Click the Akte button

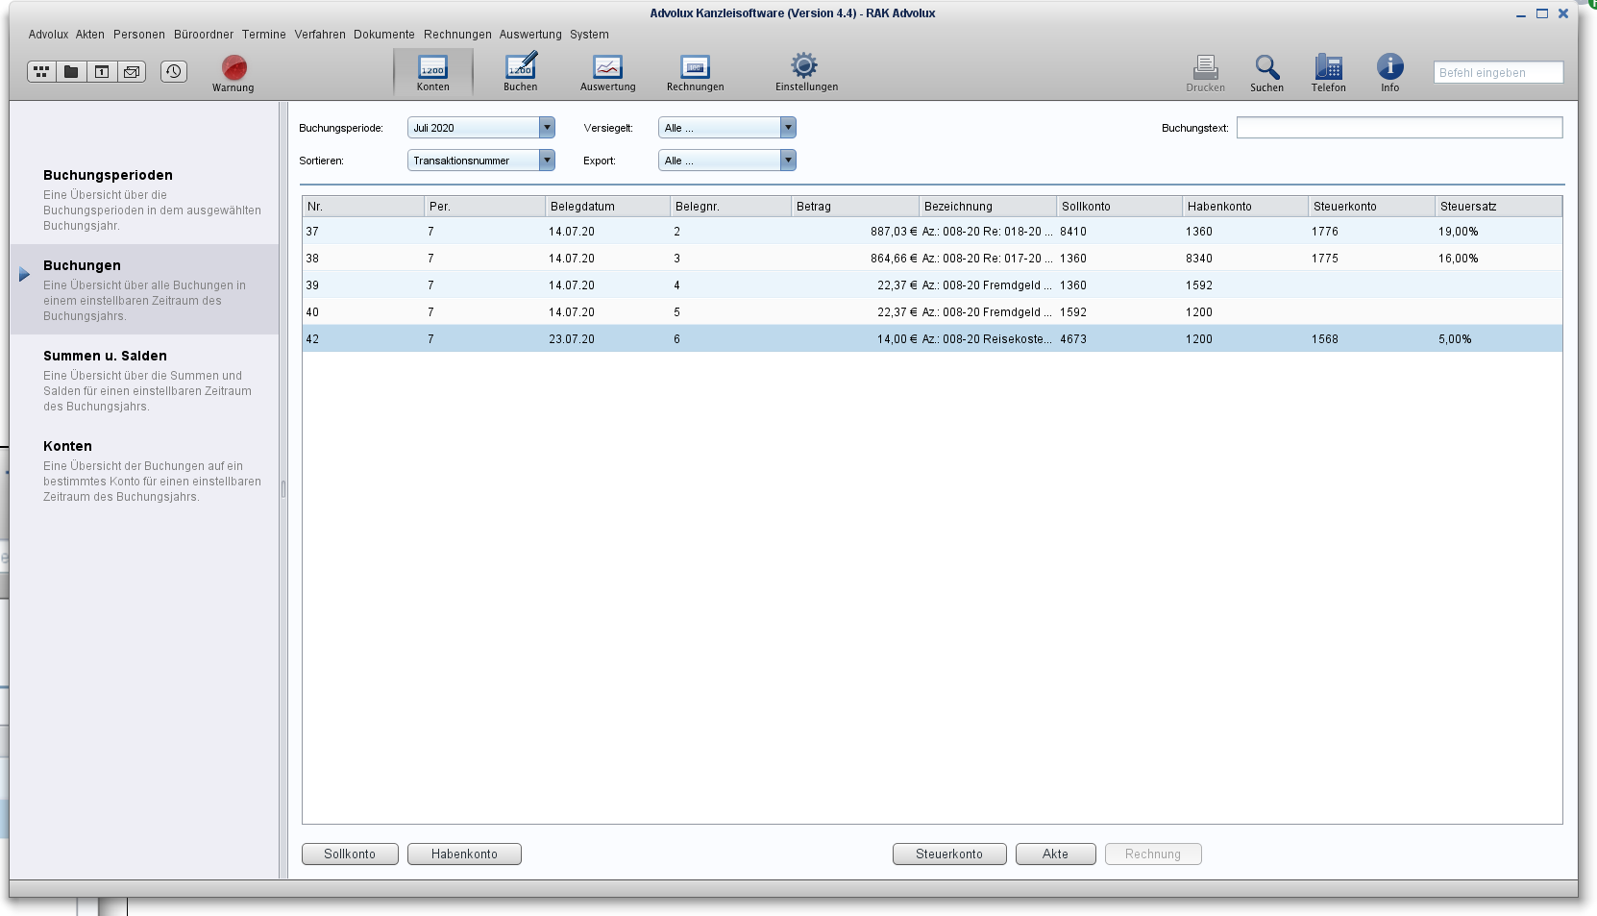(1055, 854)
